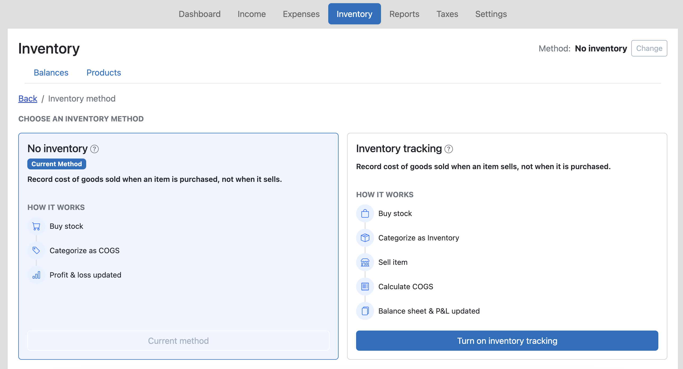Click the 'Profit & loss updated' step text

pos(85,275)
